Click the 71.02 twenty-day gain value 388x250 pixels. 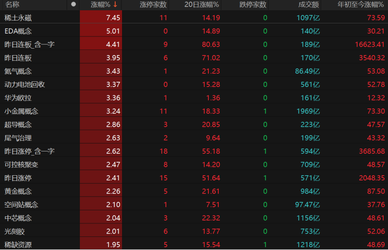point(211,58)
